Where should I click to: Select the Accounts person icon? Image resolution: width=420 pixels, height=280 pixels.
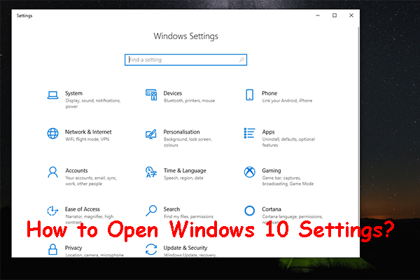click(52, 171)
